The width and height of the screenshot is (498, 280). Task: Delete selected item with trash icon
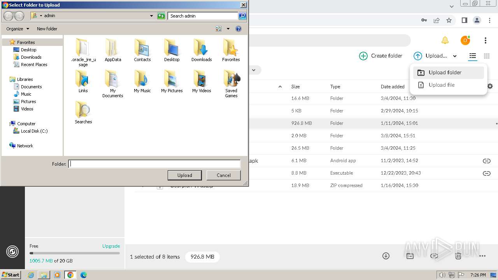(x=458, y=256)
